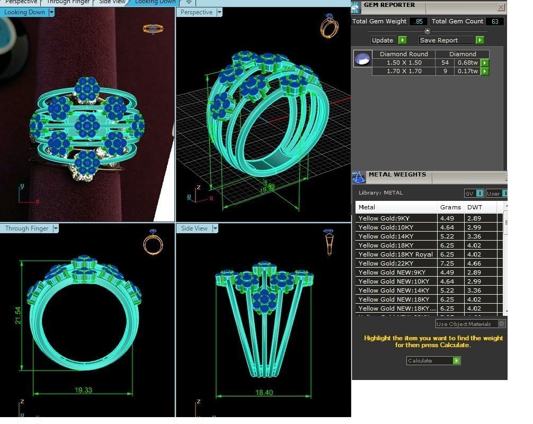Click the ring orientation icon in Side View viewport

click(x=328, y=242)
